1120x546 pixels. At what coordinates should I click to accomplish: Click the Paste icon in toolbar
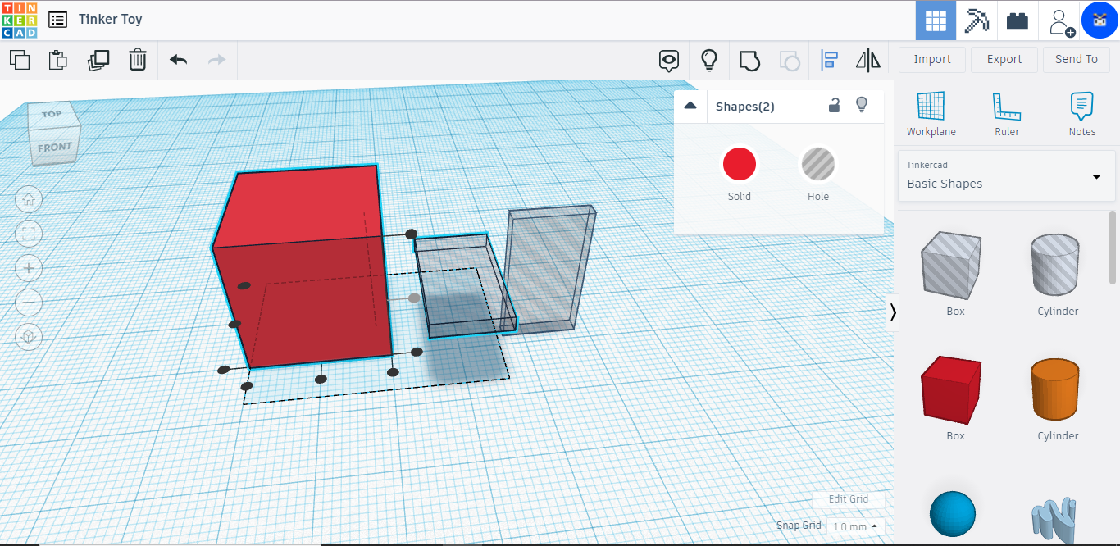[x=57, y=60]
